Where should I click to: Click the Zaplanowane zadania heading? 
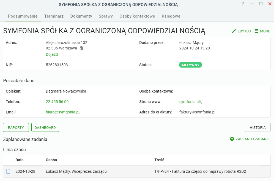tap(25, 139)
